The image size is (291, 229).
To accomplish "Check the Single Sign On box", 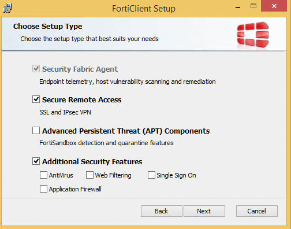I will tap(151, 175).
